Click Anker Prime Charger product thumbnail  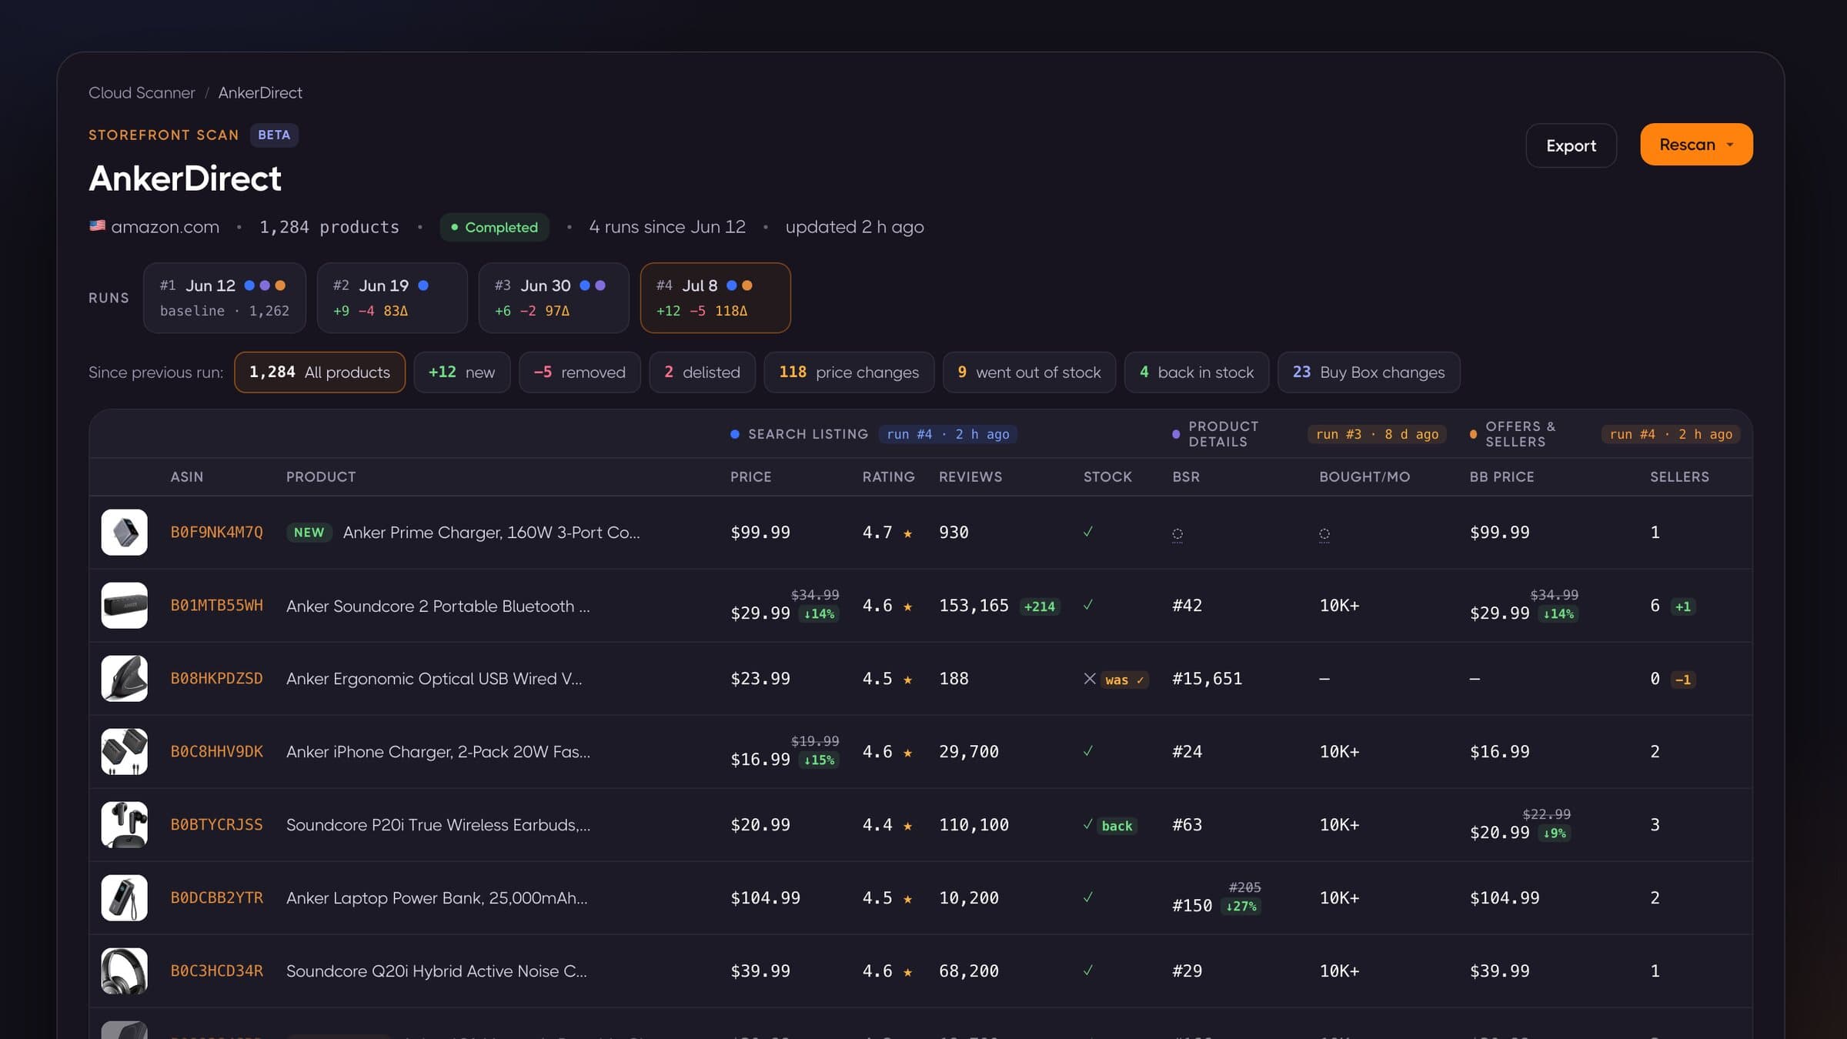tap(124, 533)
